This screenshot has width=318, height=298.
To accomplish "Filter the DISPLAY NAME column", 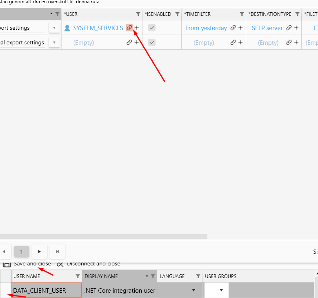I will click(153, 276).
